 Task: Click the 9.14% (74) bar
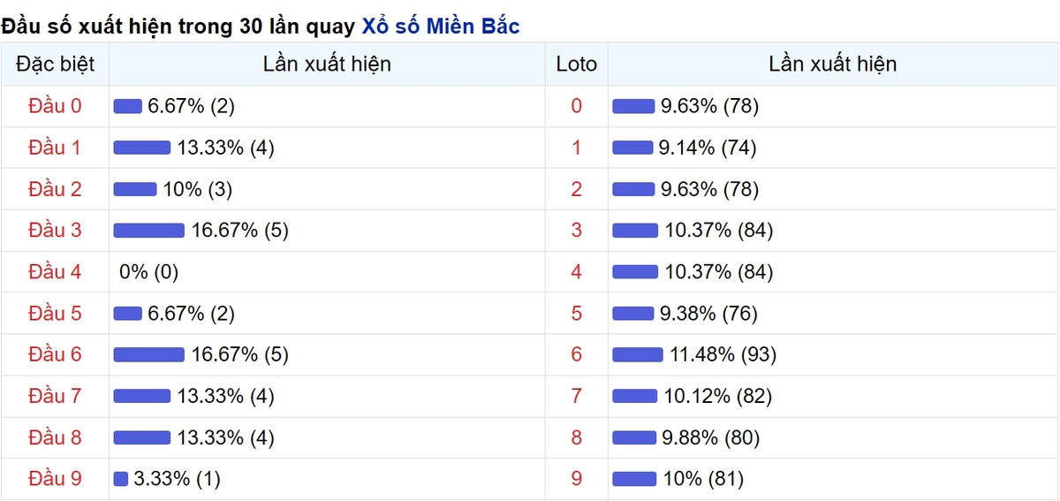pos(632,148)
